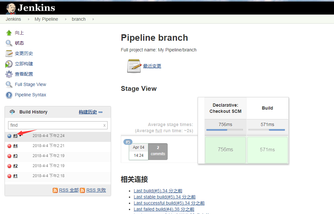334x214 pixels.
Task: Click timestamp 2018-4-4 下午2:18
Action: 48,176
